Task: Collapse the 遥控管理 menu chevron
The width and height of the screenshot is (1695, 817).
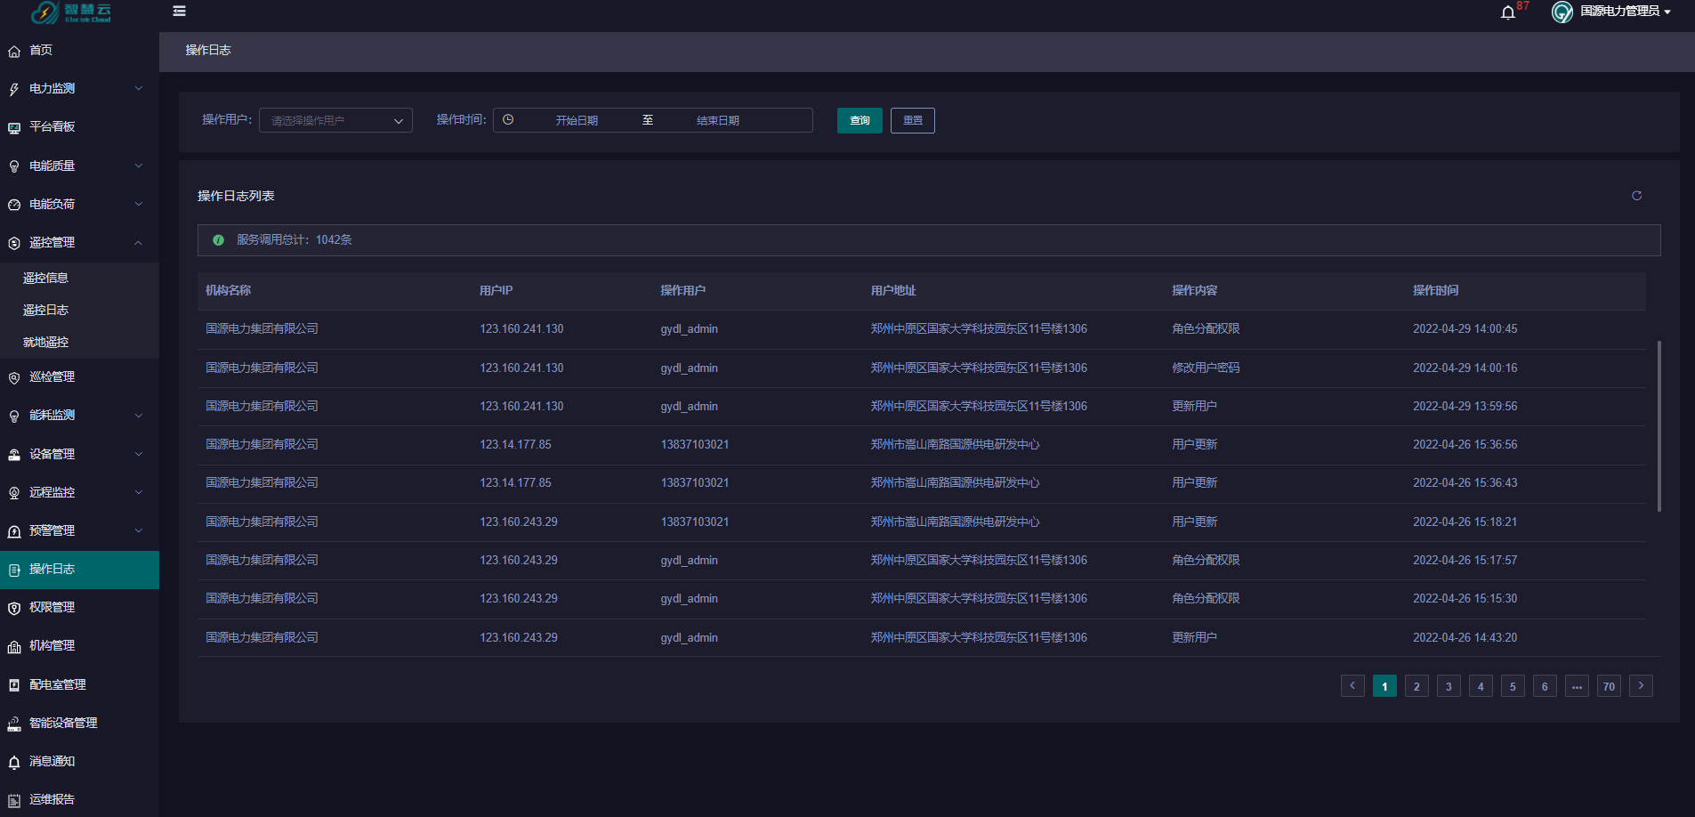Action: pos(139,243)
